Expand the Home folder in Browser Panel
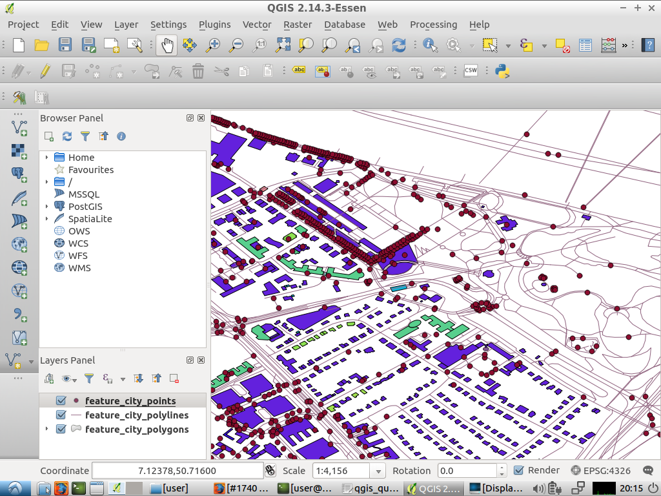 click(46, 158)
